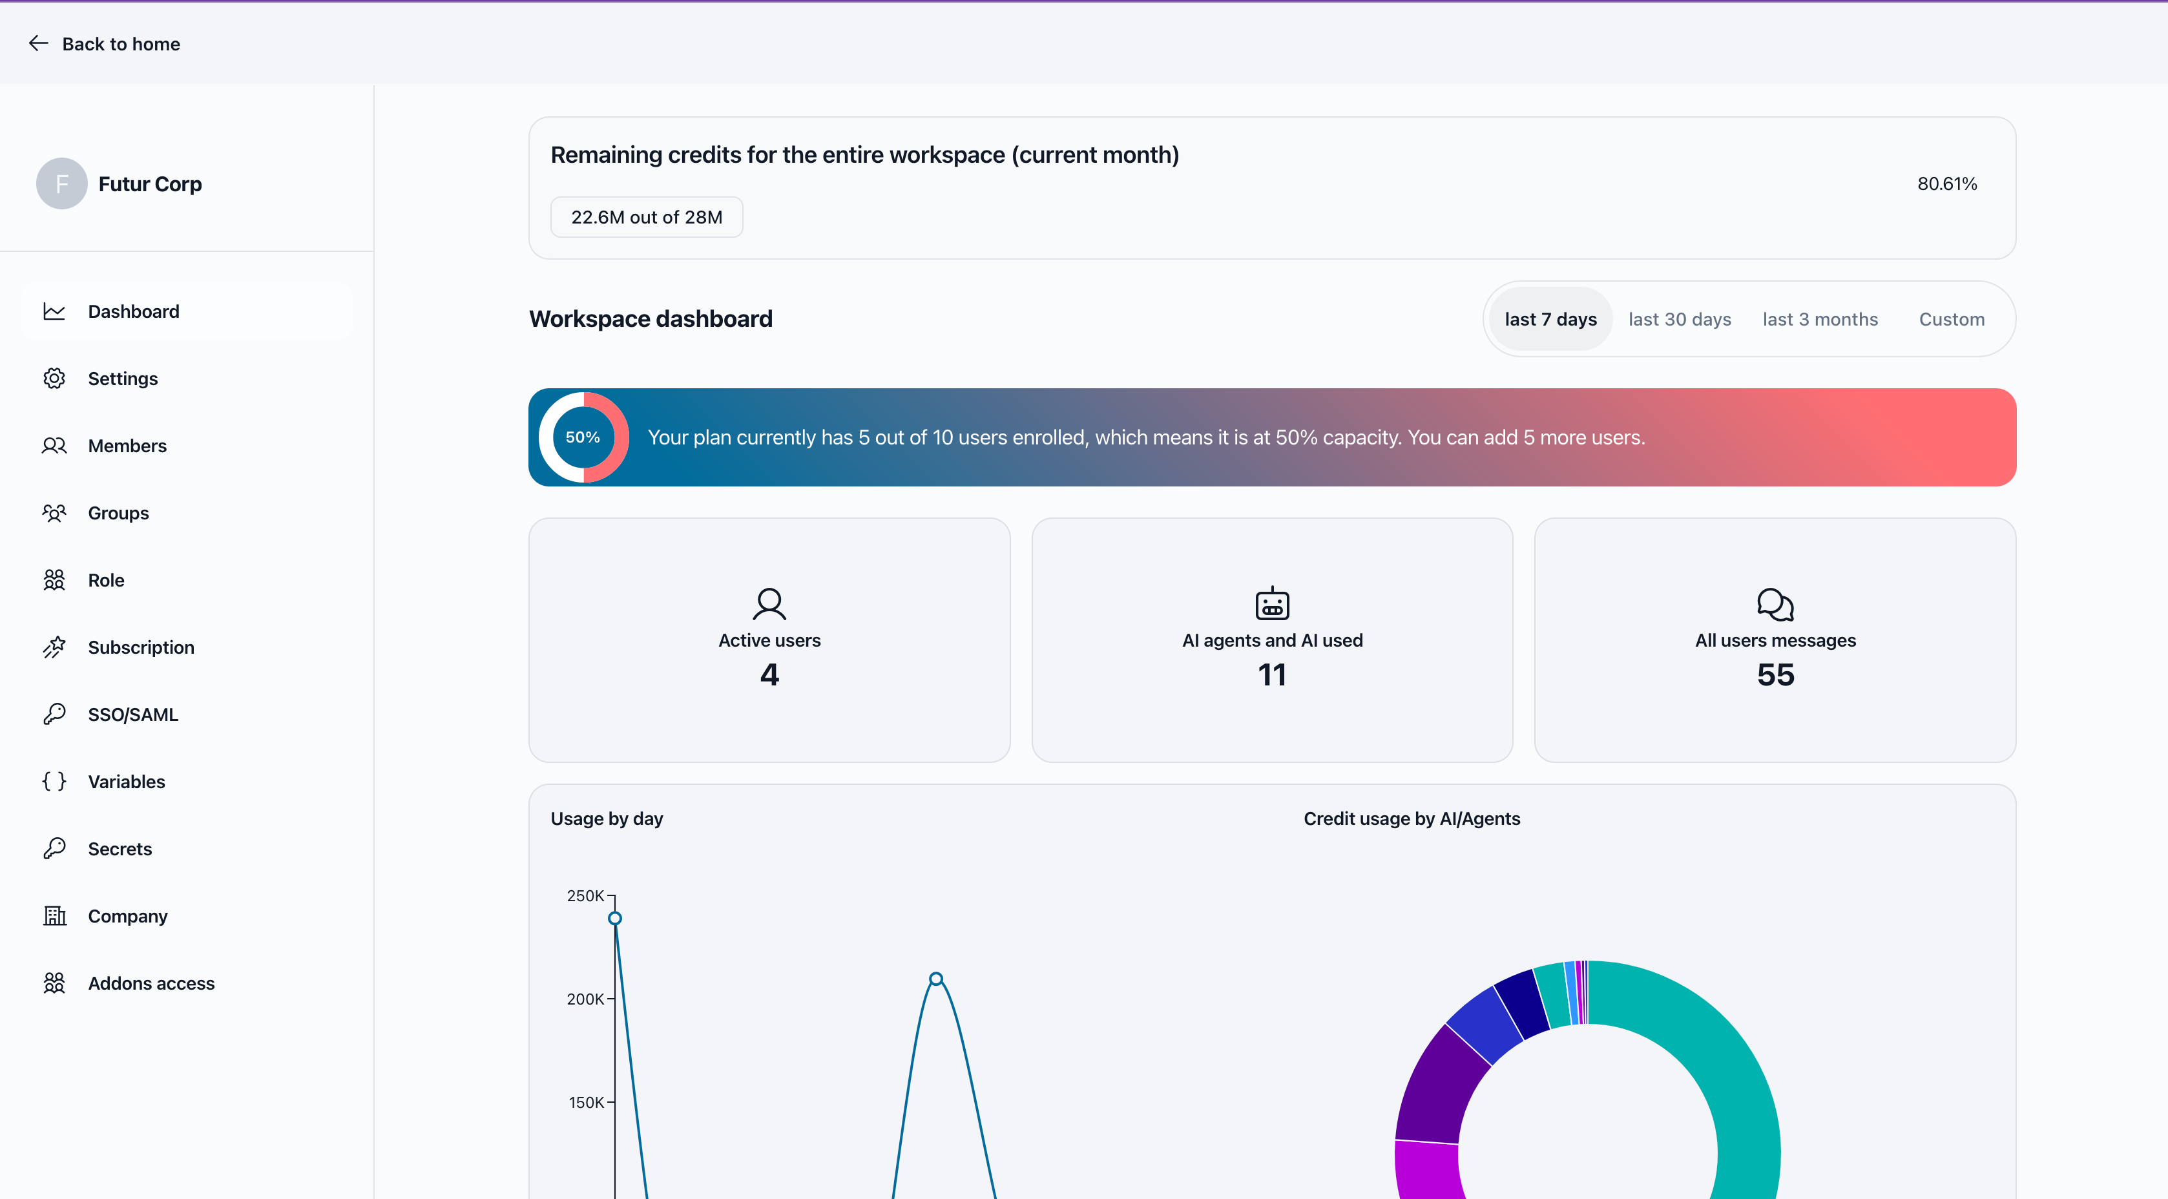The height and width of the screenshot is (1199, 2168).
Task: Click the Groups icon in sidebar
Action: [x=54, y=513]
